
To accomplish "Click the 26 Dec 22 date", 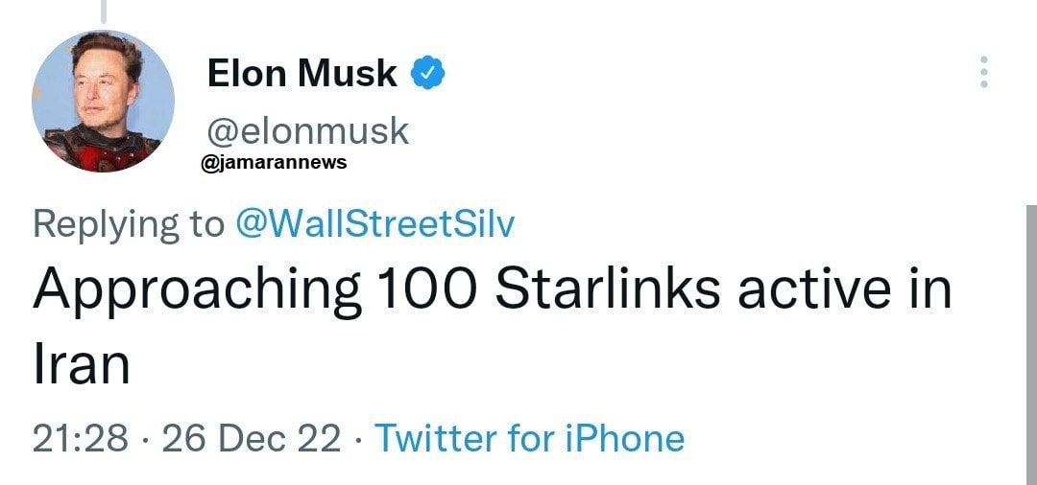I will tap(251, 438).
